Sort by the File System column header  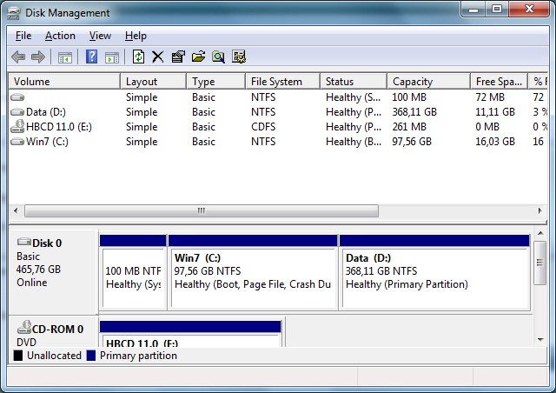[282, 82]
